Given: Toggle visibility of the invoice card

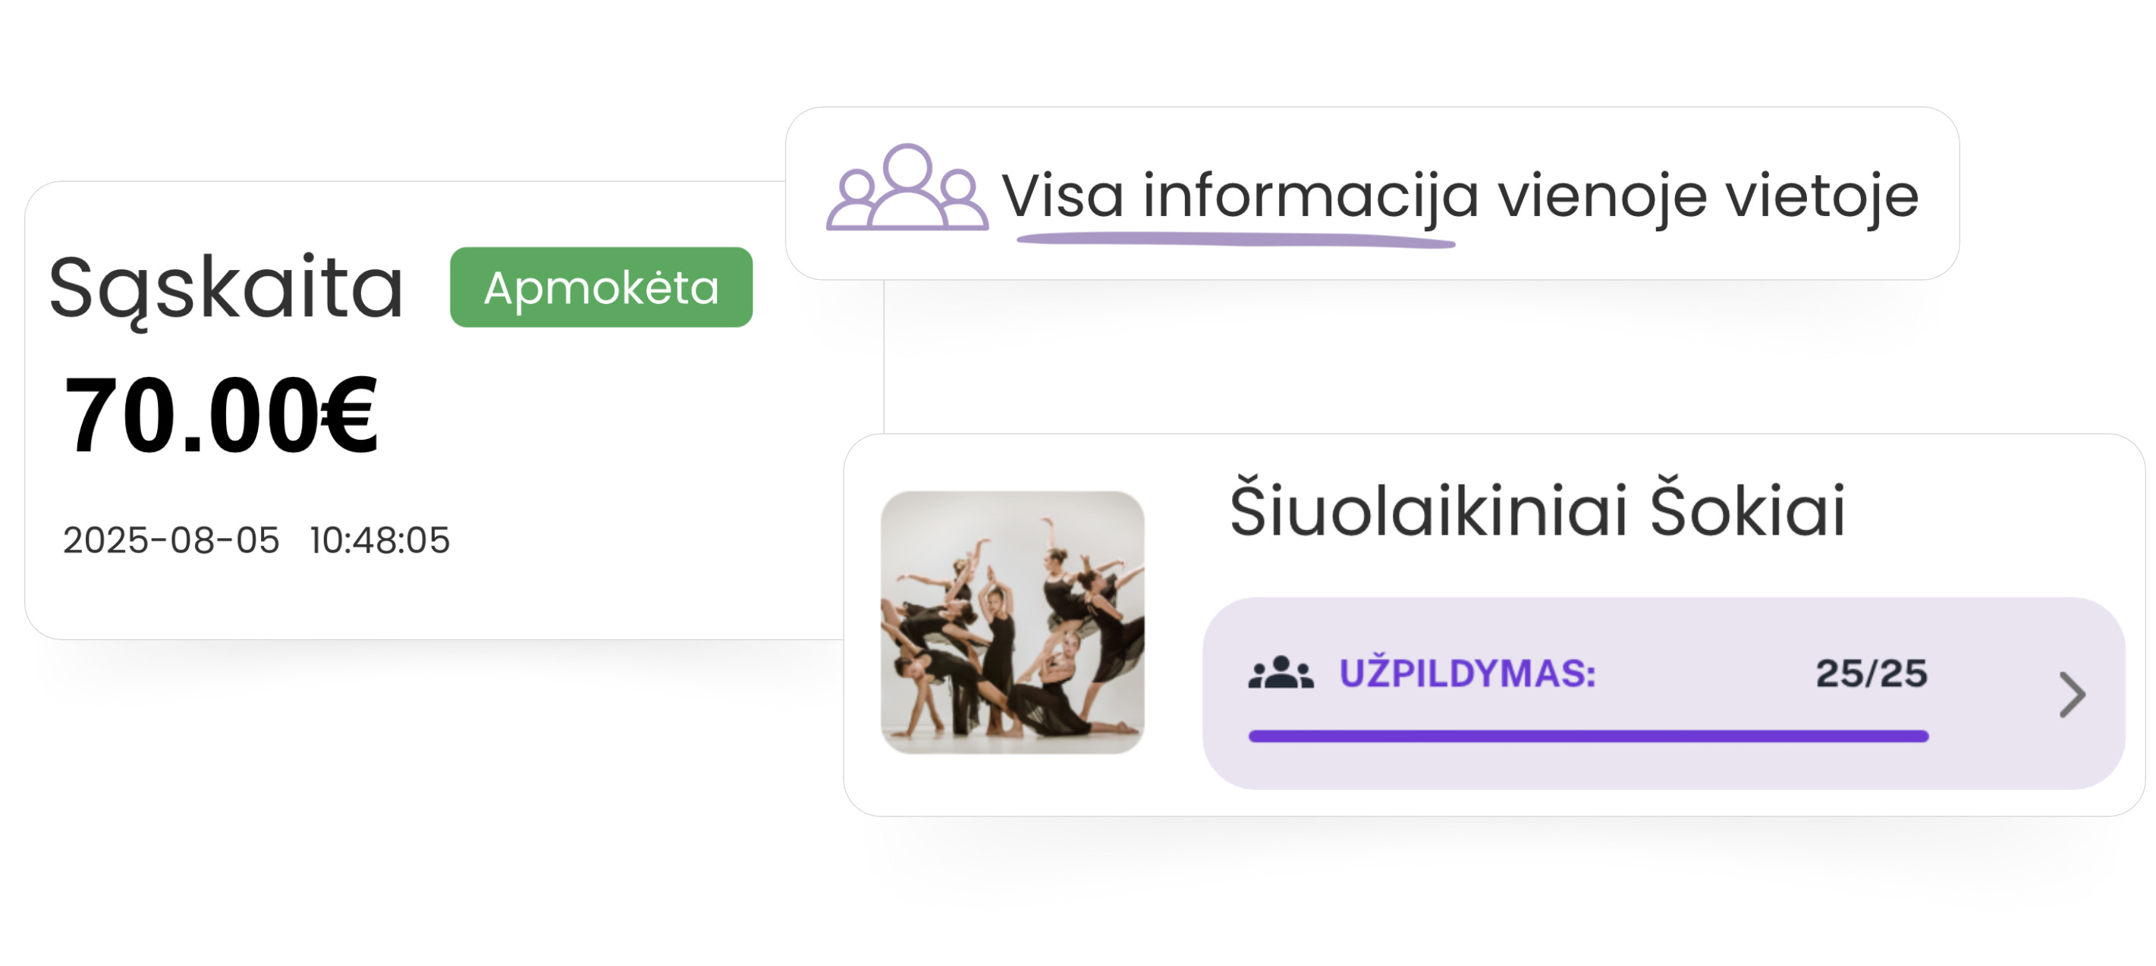Looking at the screenshot, I should coord(419,409).
